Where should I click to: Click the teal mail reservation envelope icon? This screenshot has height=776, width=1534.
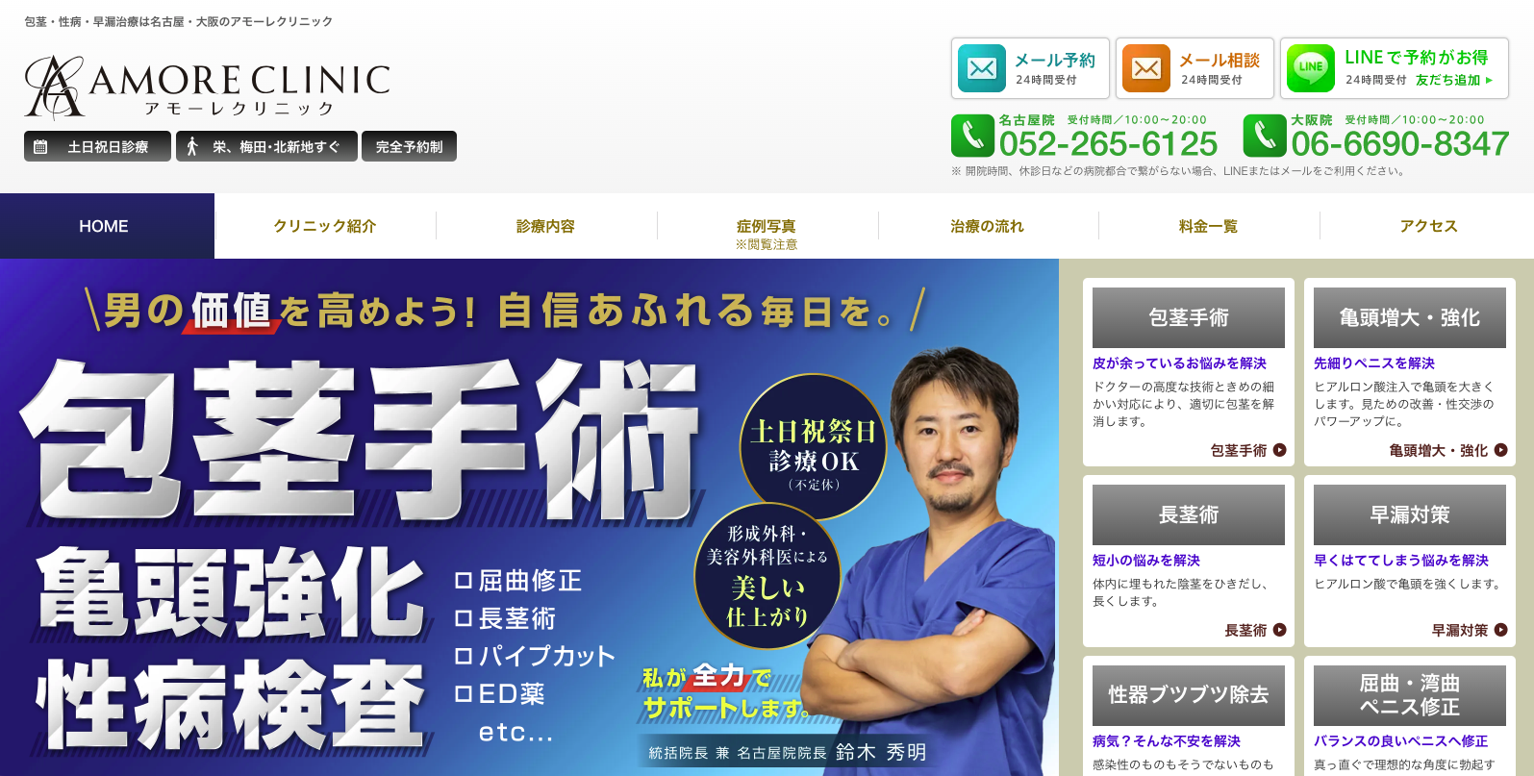point(981,68)
